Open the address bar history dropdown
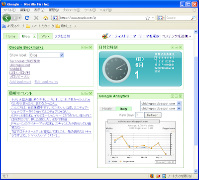This screenshot has width=199, height=180. 153,18
